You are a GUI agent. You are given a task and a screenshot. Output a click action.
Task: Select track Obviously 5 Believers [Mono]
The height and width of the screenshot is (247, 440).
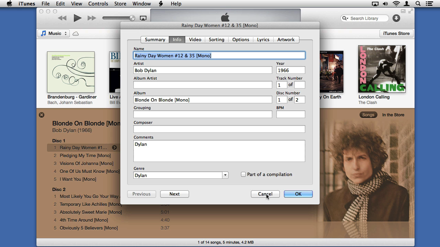coord(89,228)
